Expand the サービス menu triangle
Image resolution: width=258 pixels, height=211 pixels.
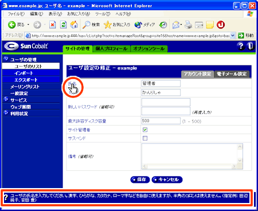(6, 99)
